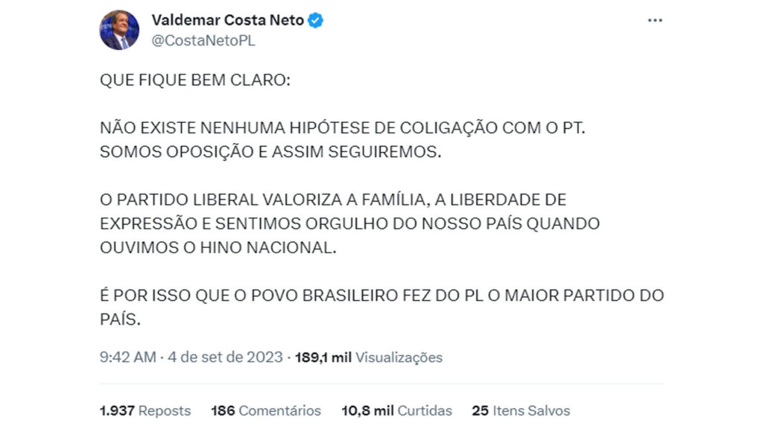Click the 189,1 mil views count
Image resolution: width=763 pixels, height=429 pixels.
(x=323, y=357)
